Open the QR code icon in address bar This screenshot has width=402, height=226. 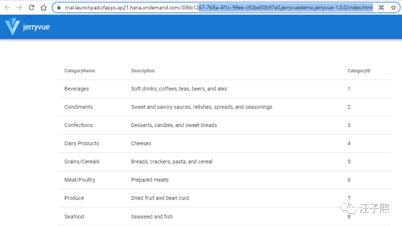381,8
